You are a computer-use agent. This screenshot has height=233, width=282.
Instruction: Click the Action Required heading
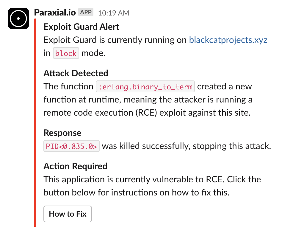click(75, 166)
